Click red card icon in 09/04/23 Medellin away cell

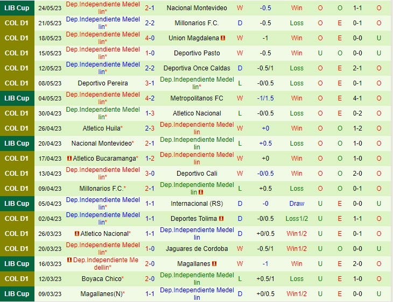[200, 192]
